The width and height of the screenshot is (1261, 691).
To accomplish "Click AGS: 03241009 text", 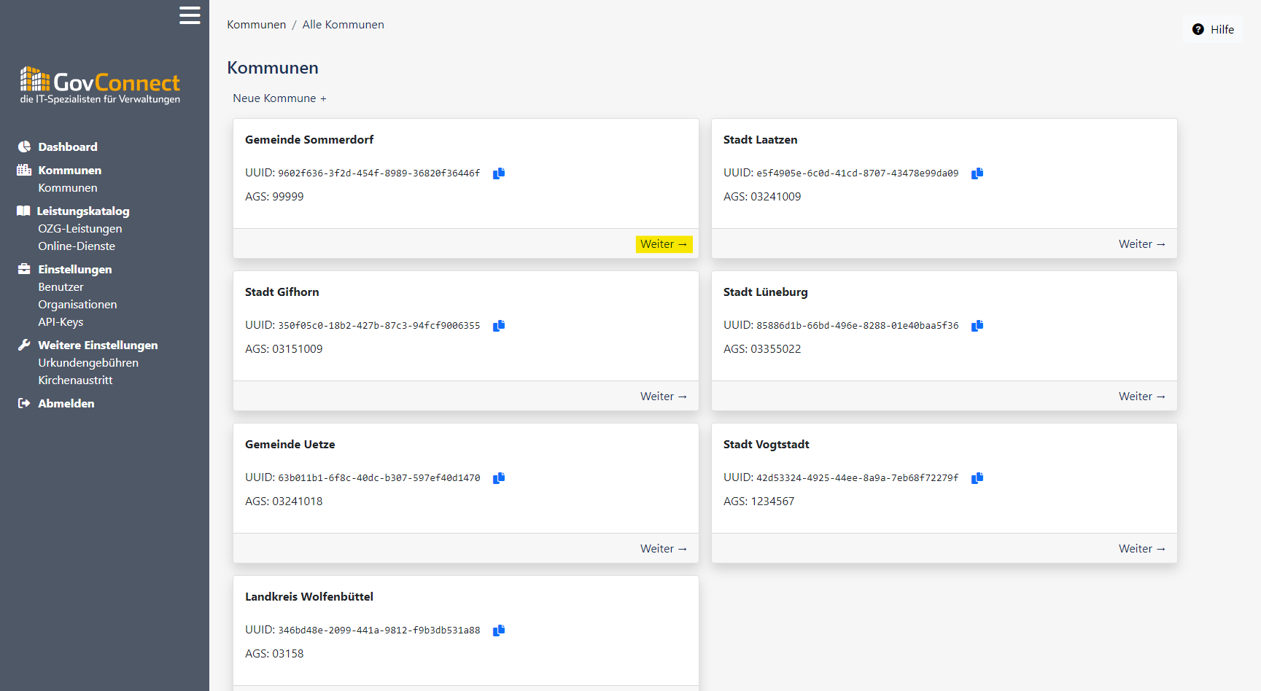I will (762, 196).
